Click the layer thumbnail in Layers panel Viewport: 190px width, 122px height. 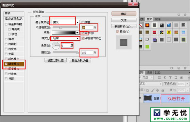(x=148, y=98)
